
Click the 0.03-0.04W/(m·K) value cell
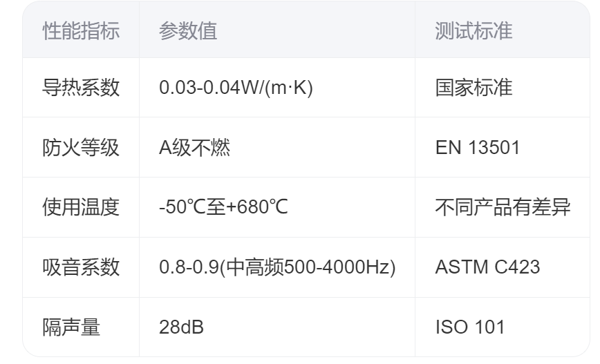[x=236, y=89]
